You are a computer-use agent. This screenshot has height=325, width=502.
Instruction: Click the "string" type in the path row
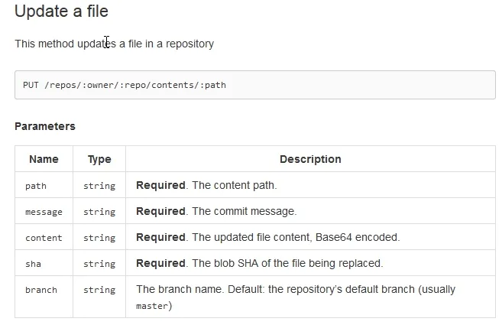pos(99,186)
